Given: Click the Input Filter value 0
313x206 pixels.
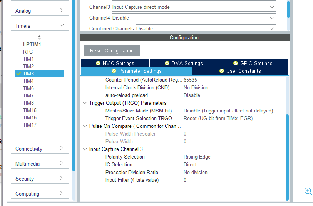Looking at the screenshot, I should point(185,180).
